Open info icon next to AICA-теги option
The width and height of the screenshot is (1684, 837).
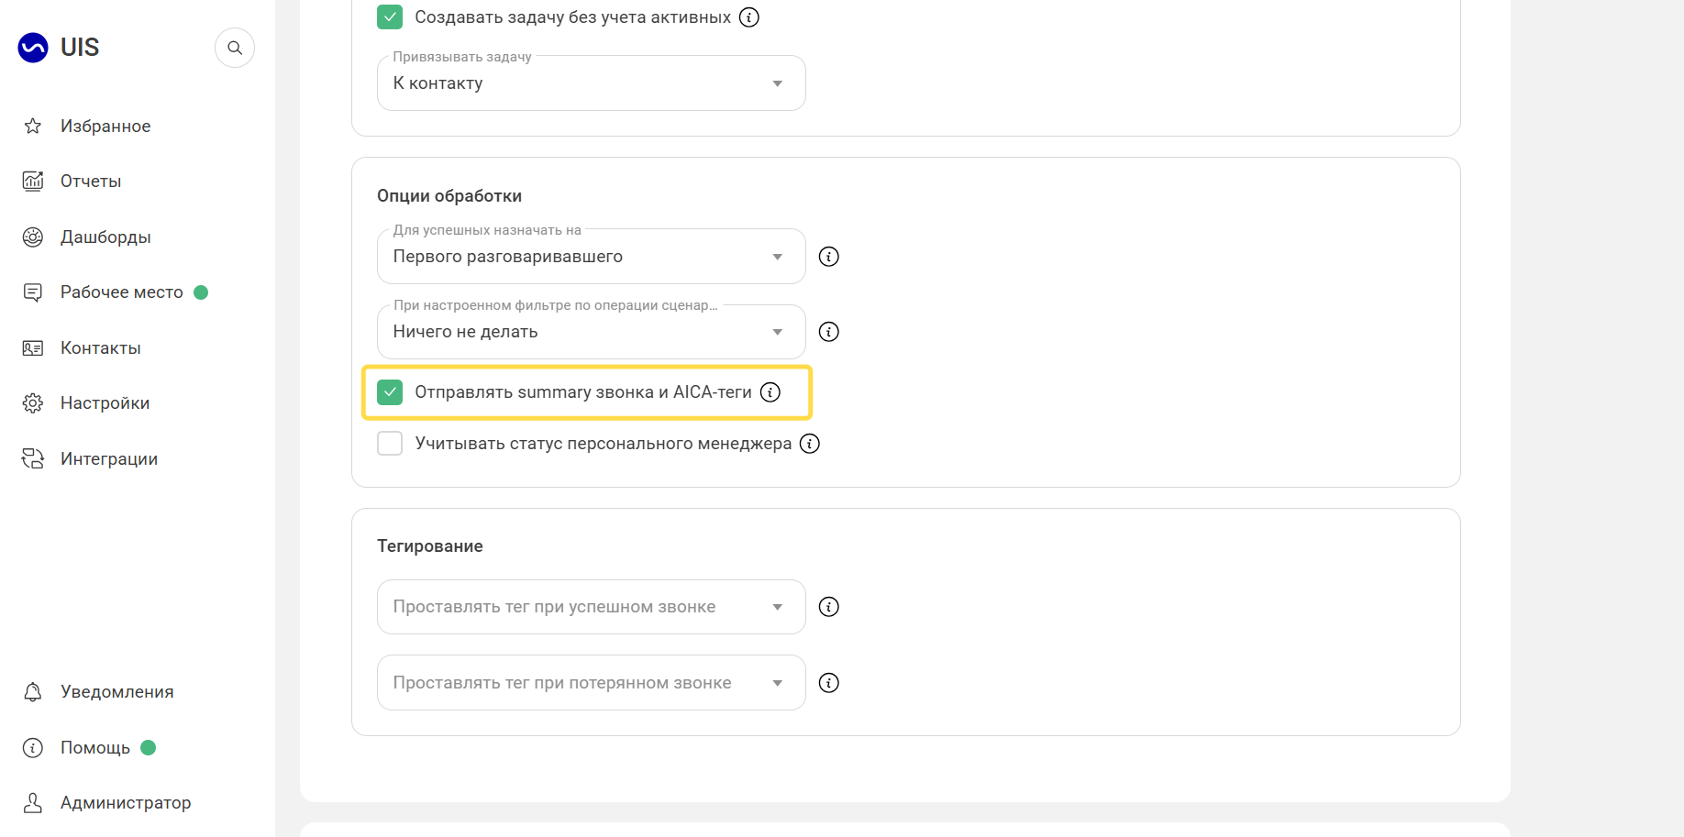(x=770, y=392)
